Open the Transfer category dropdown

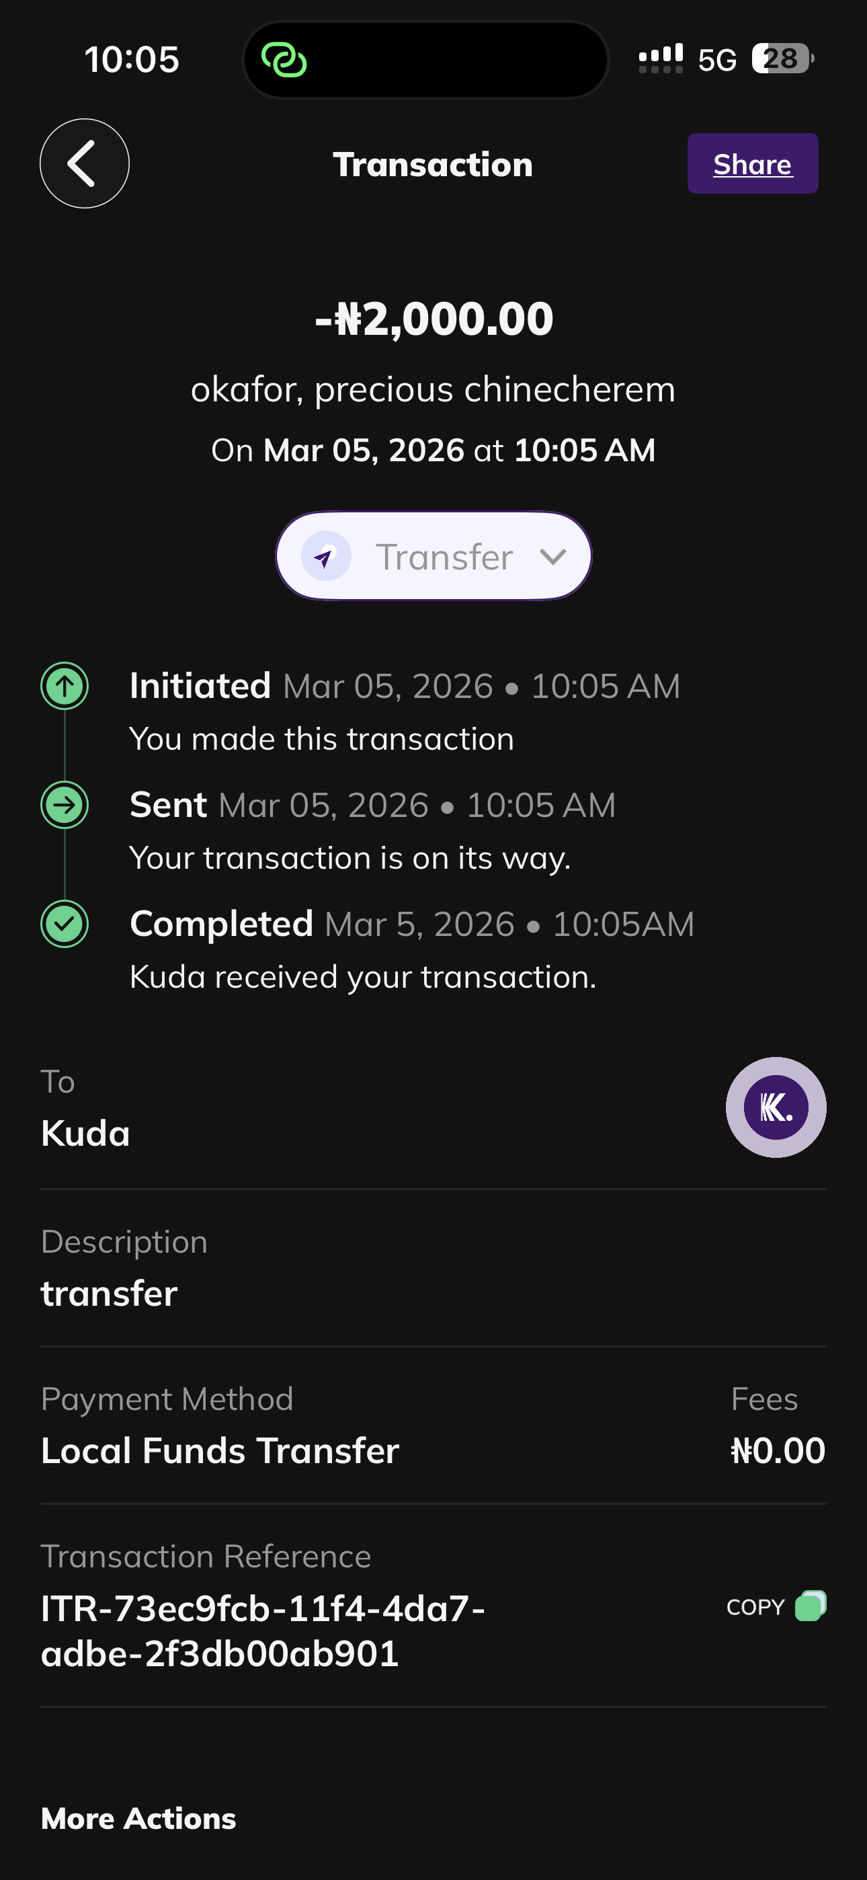(x=433, y=556)
